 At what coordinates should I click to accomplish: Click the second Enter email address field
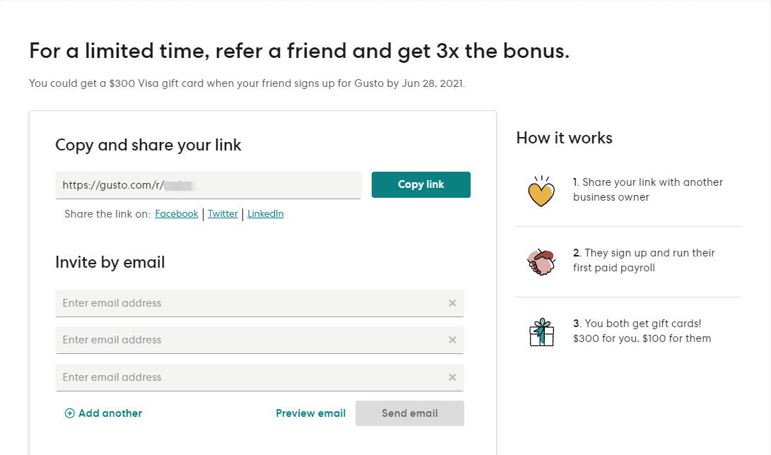(x=212, y=340)
